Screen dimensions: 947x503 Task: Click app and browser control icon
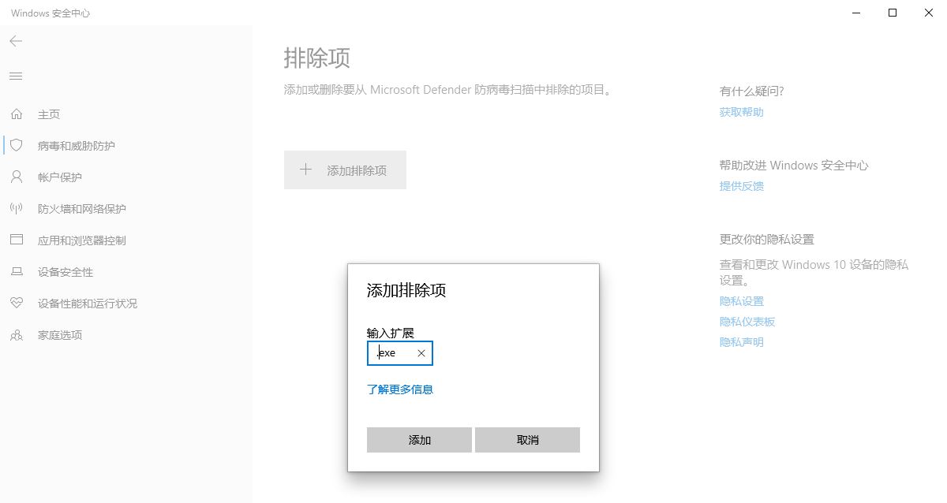(x=16, y=240)
